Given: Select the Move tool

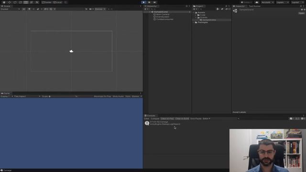Looking at the screenshot, I should click(10, 2).
